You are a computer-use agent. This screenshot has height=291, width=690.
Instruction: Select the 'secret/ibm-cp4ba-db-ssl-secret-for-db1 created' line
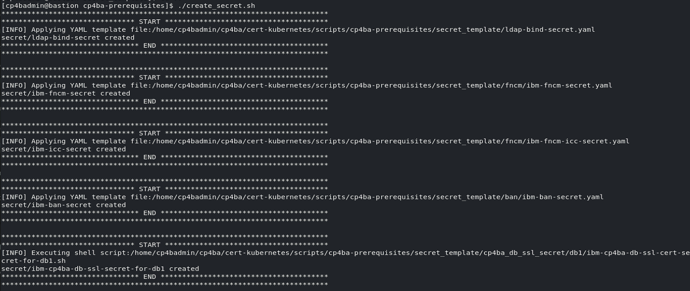pyautogui.click(x=100, y=268)
